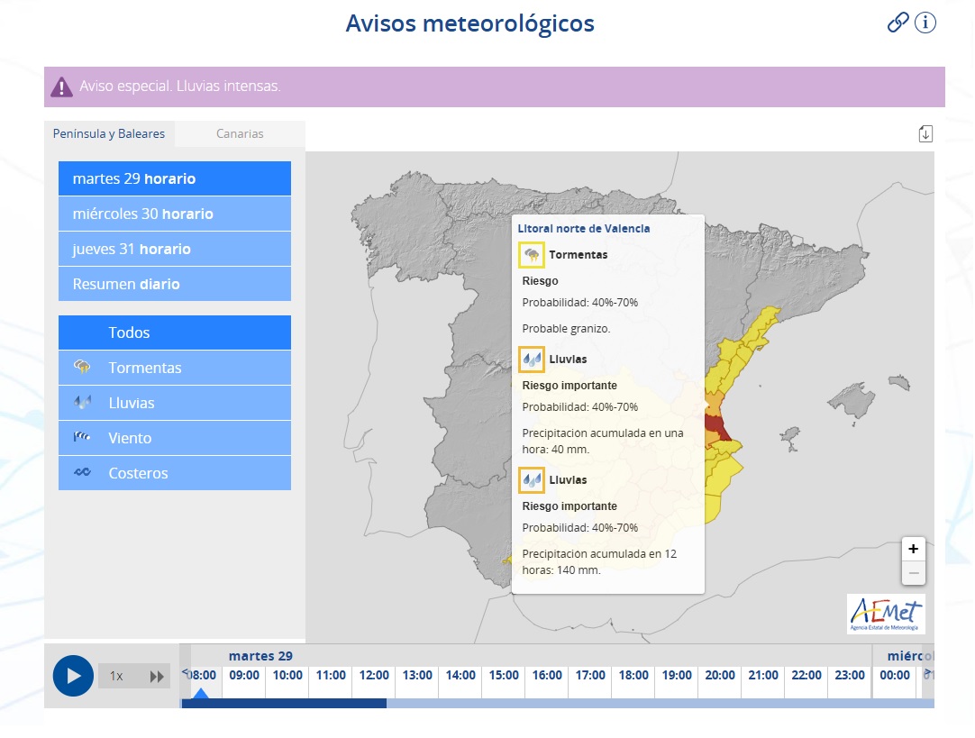Viewport: 975px width, 738px height.
Task: Click the horizontal timeline scrollbar
Action: click(x=282, y=705)
